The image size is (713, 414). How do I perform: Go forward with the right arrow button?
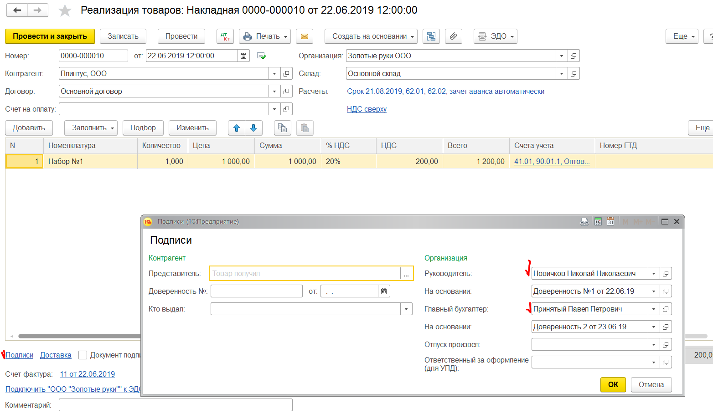click(38, 10)
